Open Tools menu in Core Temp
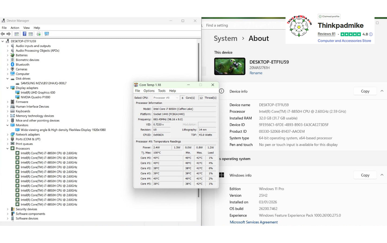The height and width of the screenshot is (243, 387). 162,91
